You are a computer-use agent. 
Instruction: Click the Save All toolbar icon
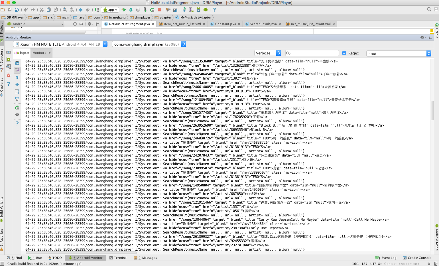pyautogui.click(x=10, y=10)
